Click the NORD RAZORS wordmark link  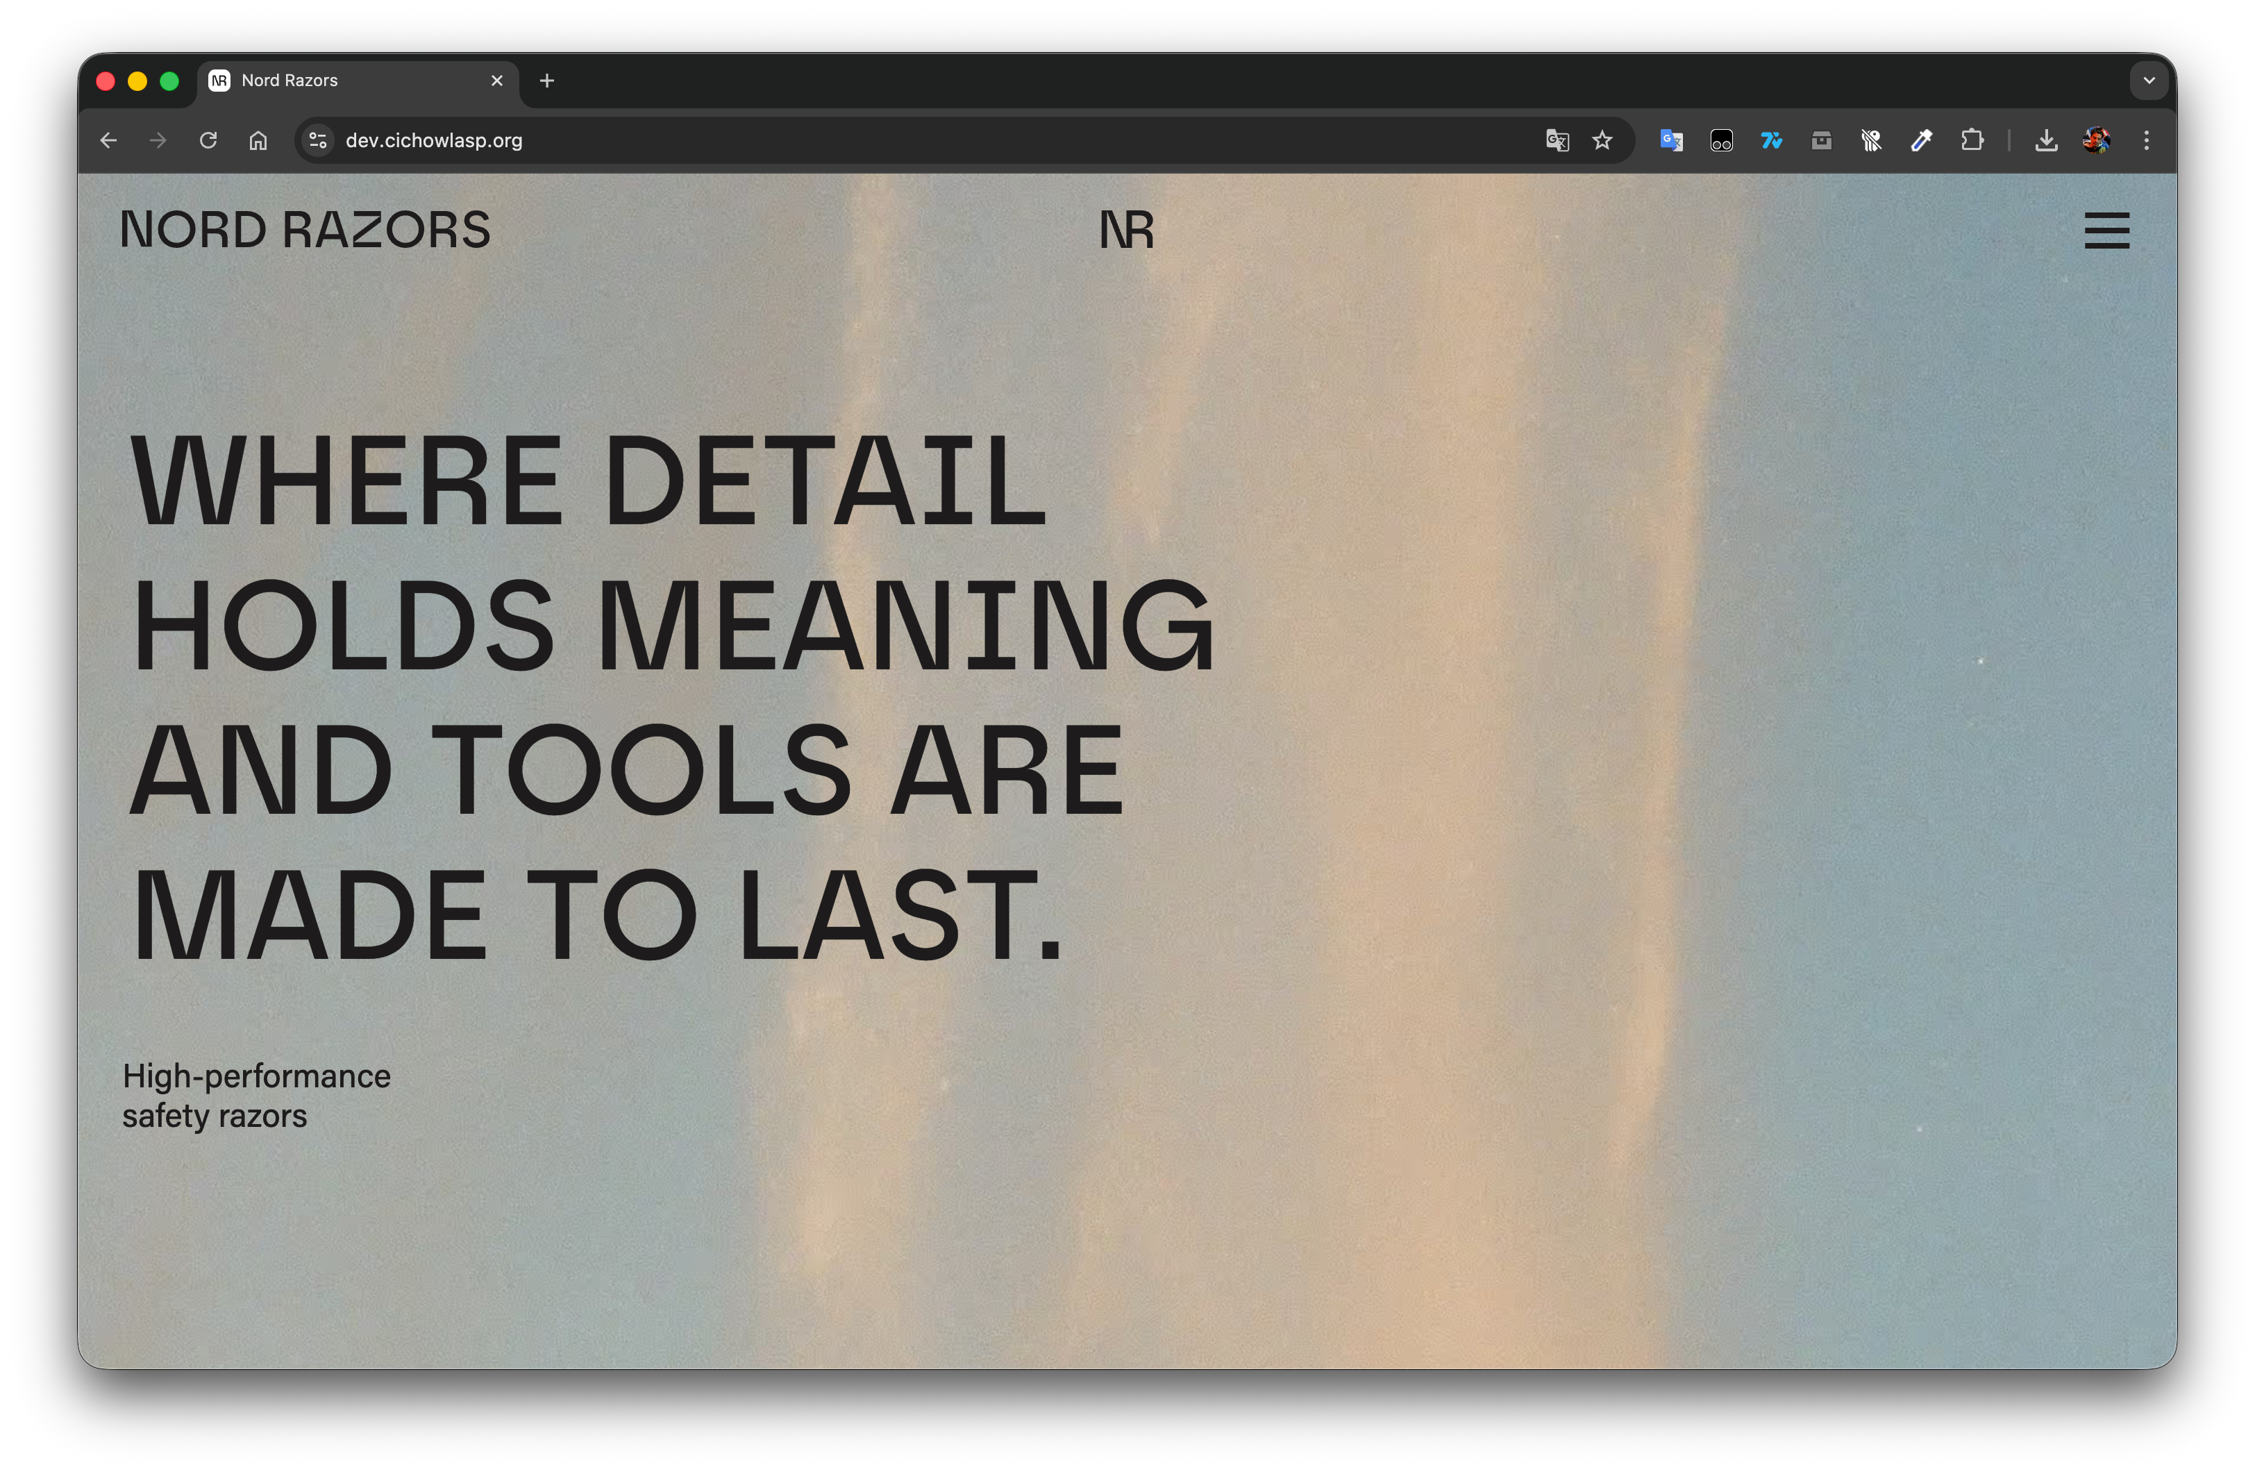[305, 231]
